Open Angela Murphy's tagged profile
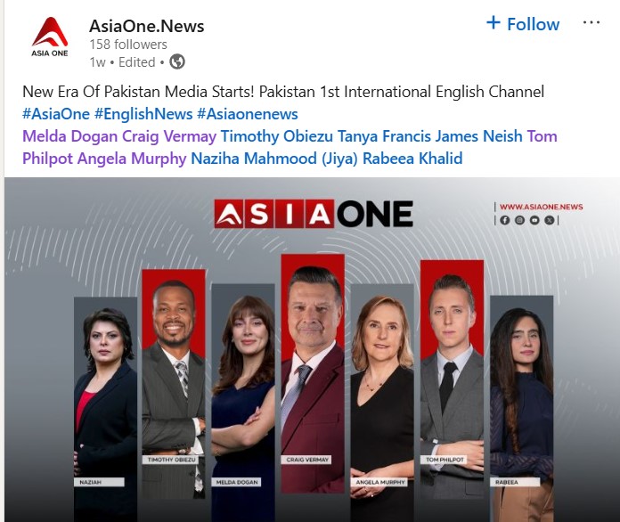 click(132, 159)
